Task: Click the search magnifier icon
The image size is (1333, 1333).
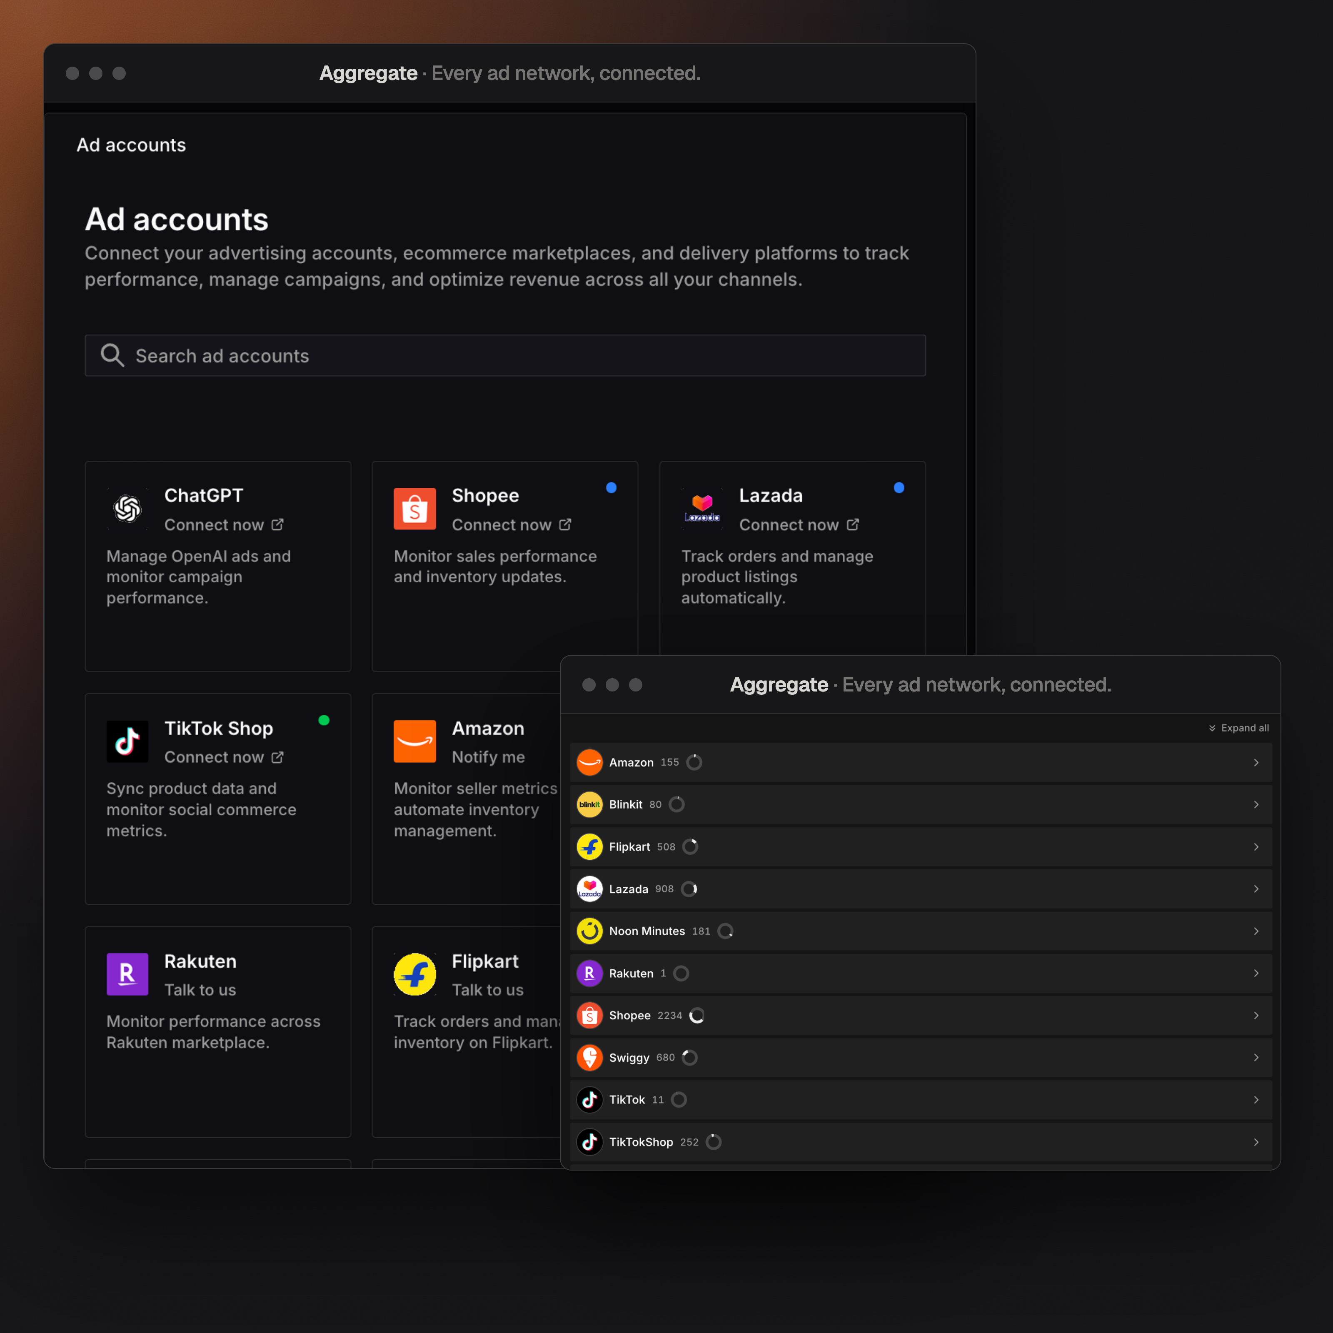Action: (112, 355)
